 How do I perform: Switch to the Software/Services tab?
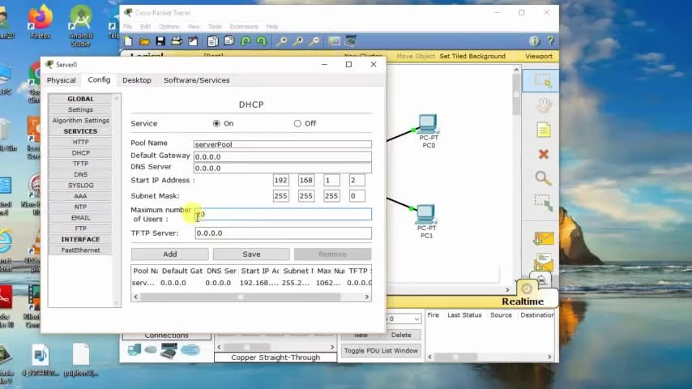pyautogui.click(x=196, y=80)
